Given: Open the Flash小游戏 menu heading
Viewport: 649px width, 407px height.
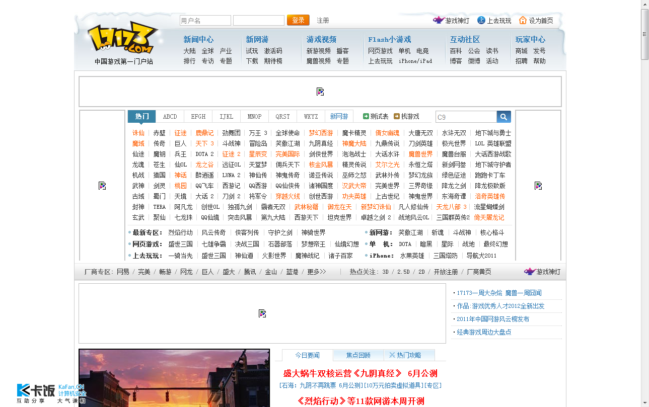Looking at the screenshot, I should [x=390, y=39].
